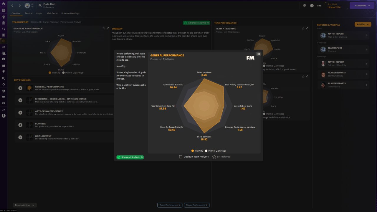Open the Squad shirt icon in sidebar

[4, 16]
